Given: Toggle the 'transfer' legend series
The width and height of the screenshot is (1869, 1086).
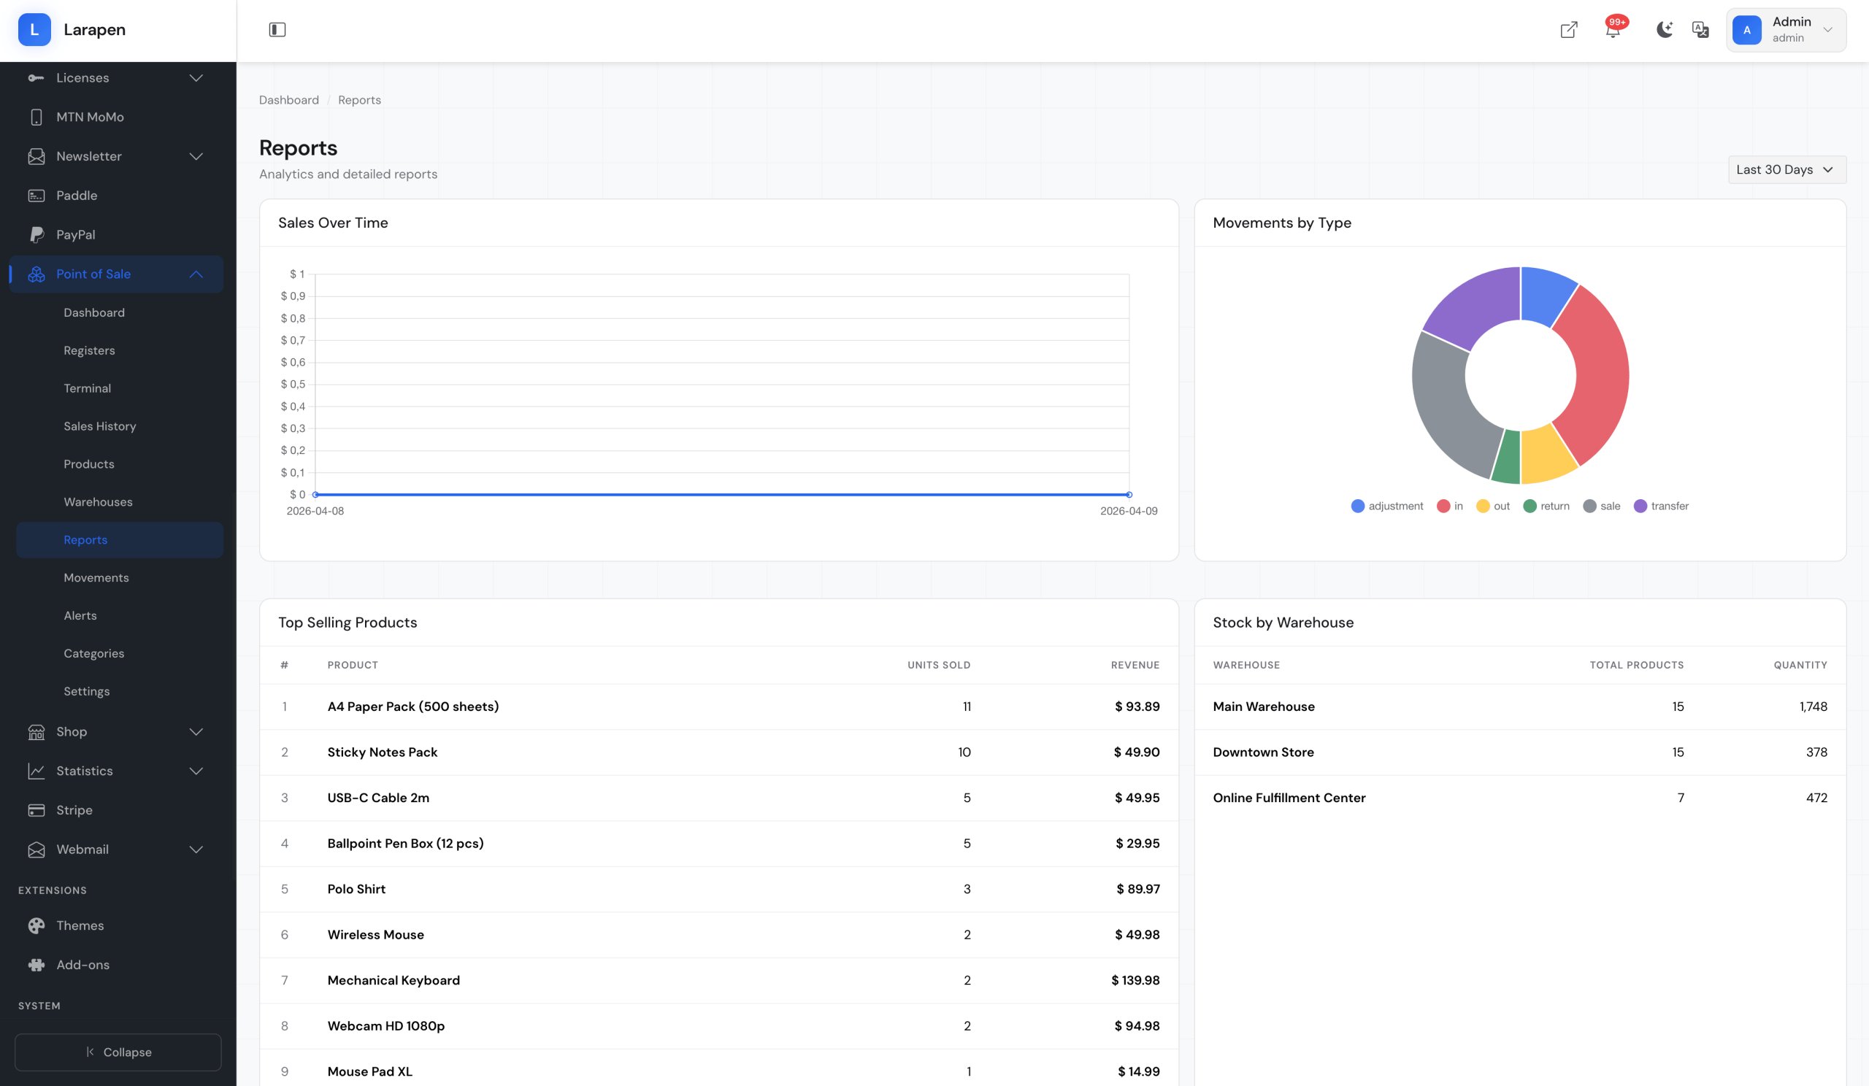Looking at the screenshot, I should [1661, 506].
